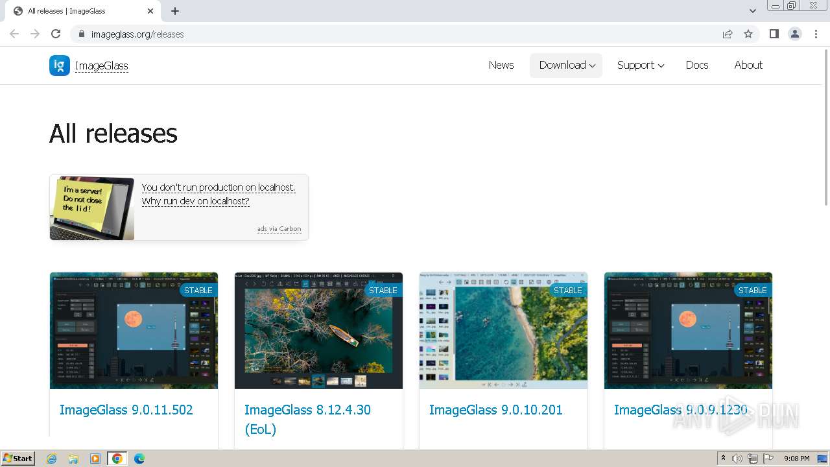830x467 pixels.
Task: Click the 8.12.4.30 boat screenshot thumbnail
Action: pyautogui.click(x=318, y=331)
